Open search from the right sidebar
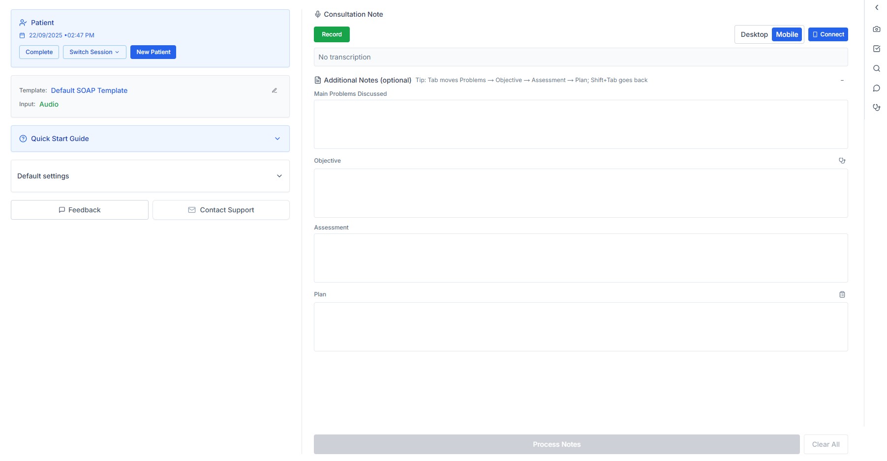 point(877,69)
